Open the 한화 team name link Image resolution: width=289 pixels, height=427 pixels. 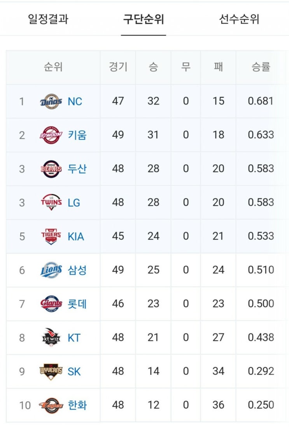[77, 405]
